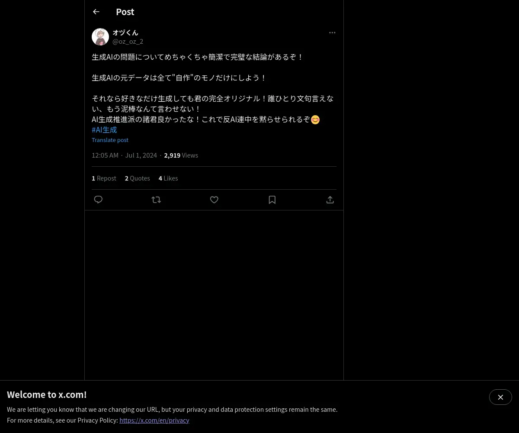Viewport: 519px width, 433px height.
Task: Click the 2,919 Views count
Action: (181, 155)
